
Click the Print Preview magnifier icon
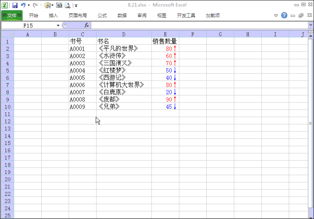(68, 5)
